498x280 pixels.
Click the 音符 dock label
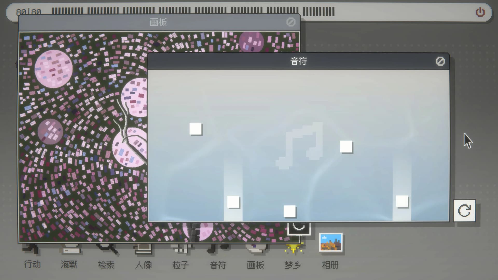click(x=218, y=265)
